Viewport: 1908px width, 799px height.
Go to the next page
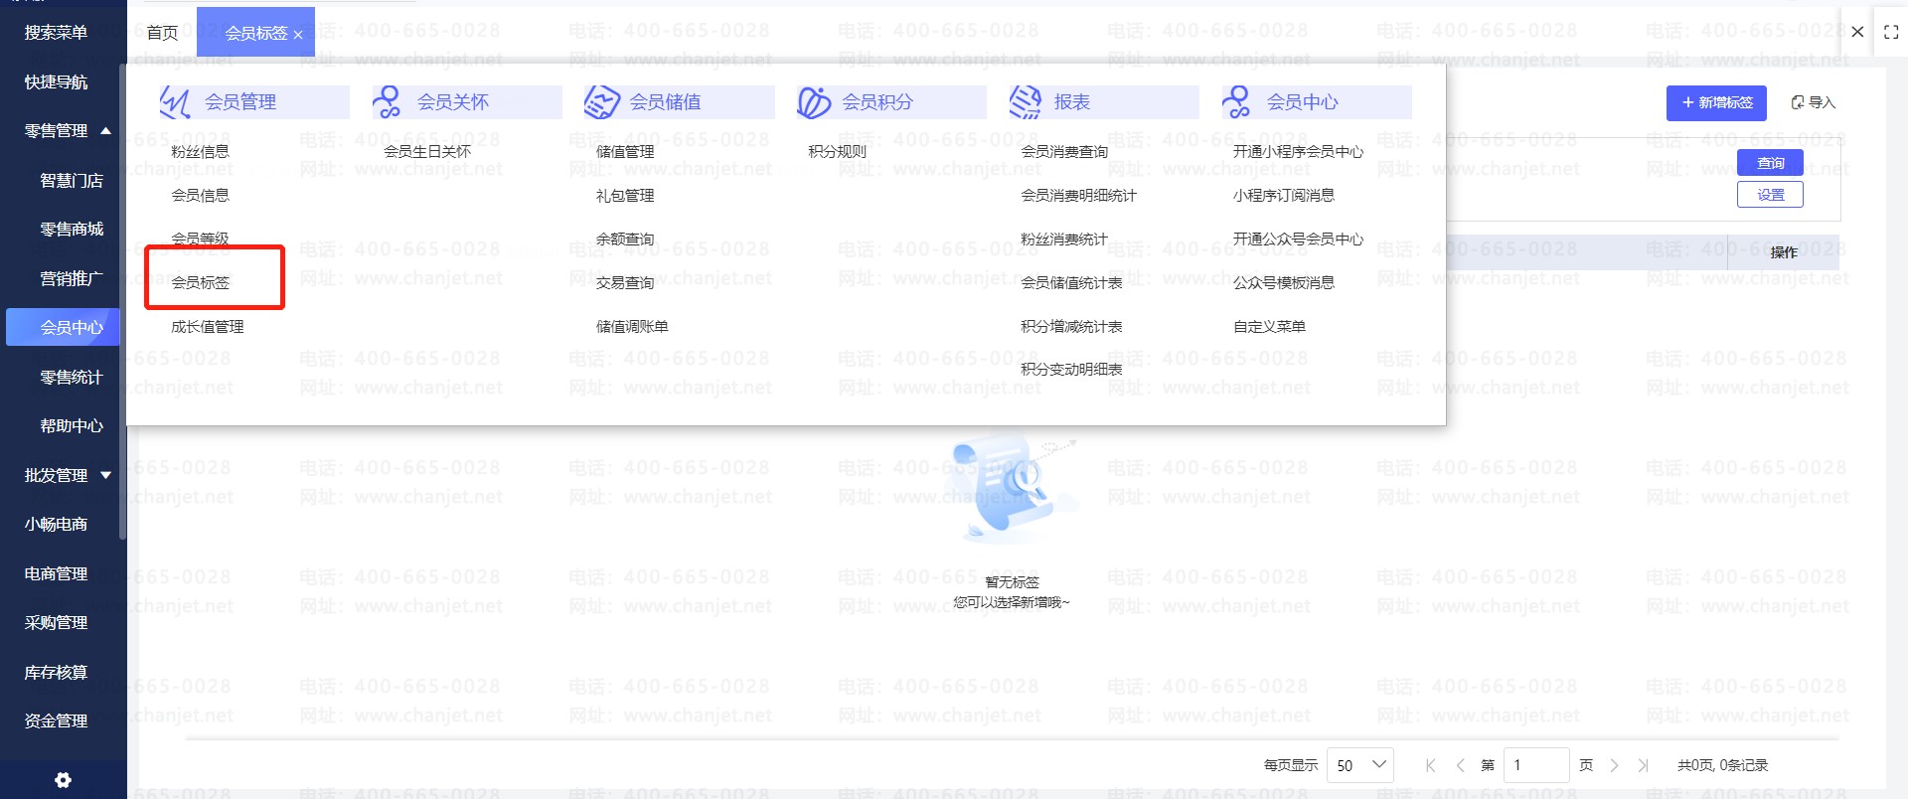click(1614, 765)
